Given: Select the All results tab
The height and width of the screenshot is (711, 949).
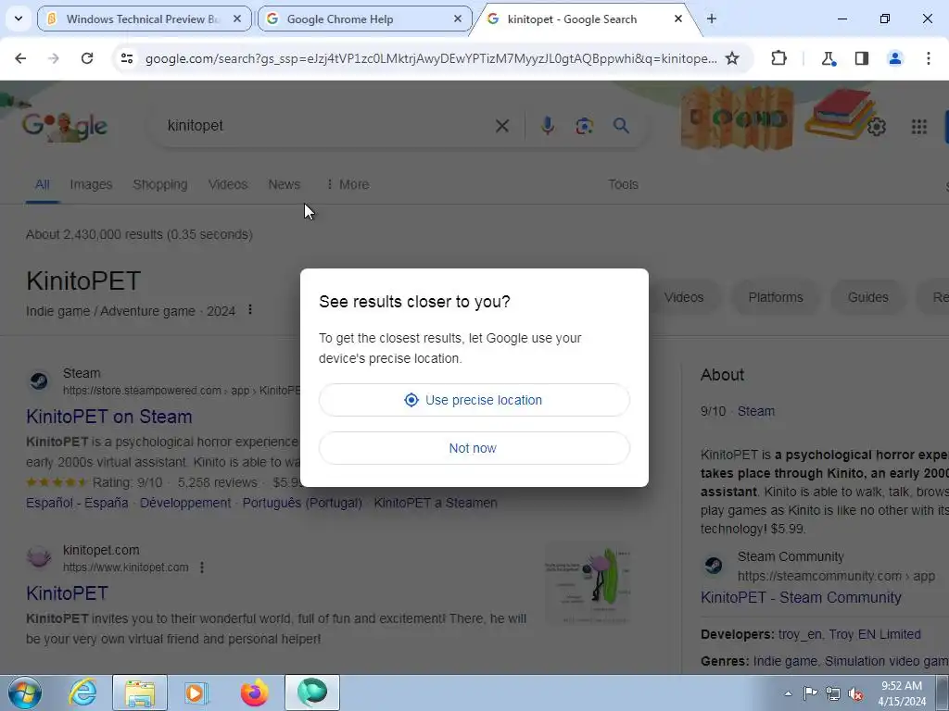Looking at the screenshot, I should tap(42, 184).
